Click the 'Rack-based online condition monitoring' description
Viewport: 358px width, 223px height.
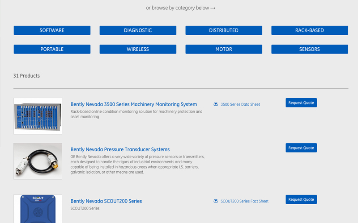coord(136,114)
